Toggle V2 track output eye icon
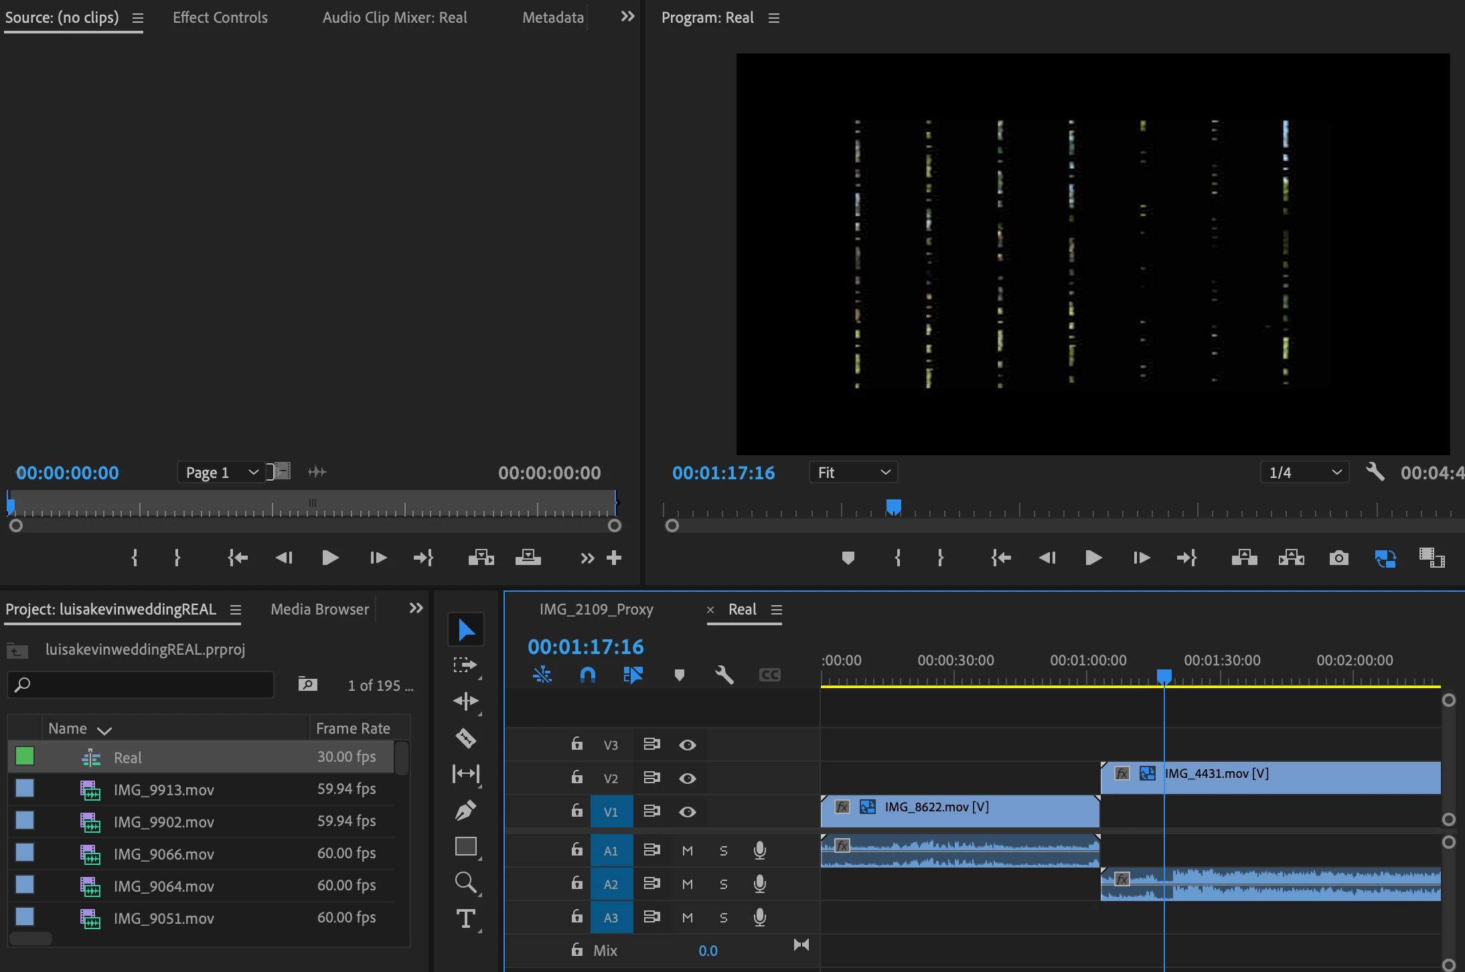The width and height of the screenshot is (1465, 972). click(687, 778)
